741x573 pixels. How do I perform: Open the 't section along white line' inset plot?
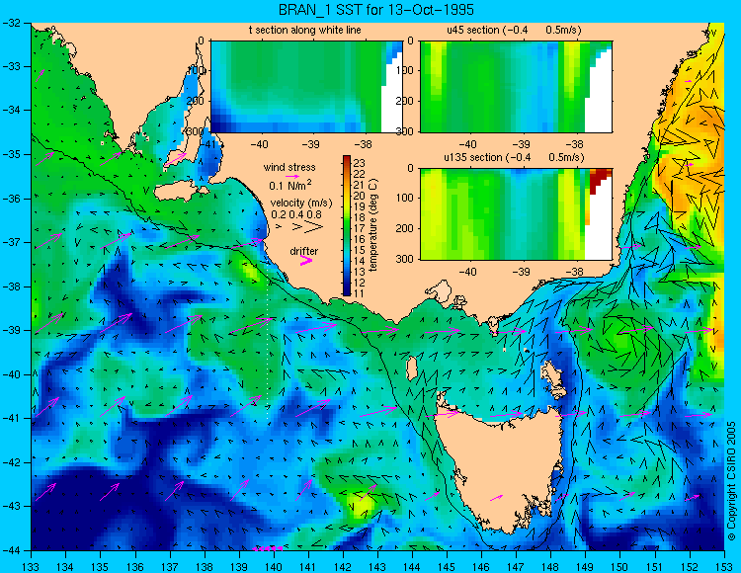tap(306, 87)
